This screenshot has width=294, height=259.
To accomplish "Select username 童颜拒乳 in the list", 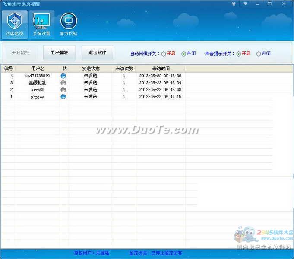I will click(38, 83).
